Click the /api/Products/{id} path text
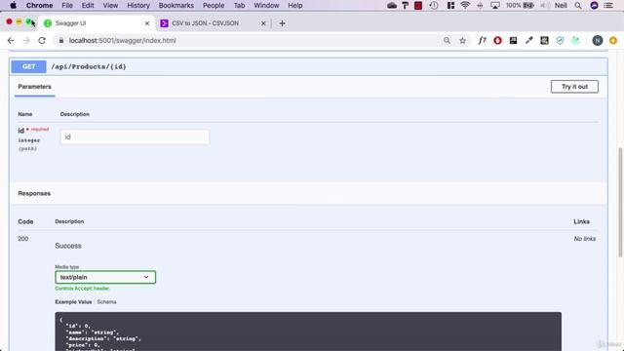The height and width of the screenshot is (351, 624). coord(89,66)
